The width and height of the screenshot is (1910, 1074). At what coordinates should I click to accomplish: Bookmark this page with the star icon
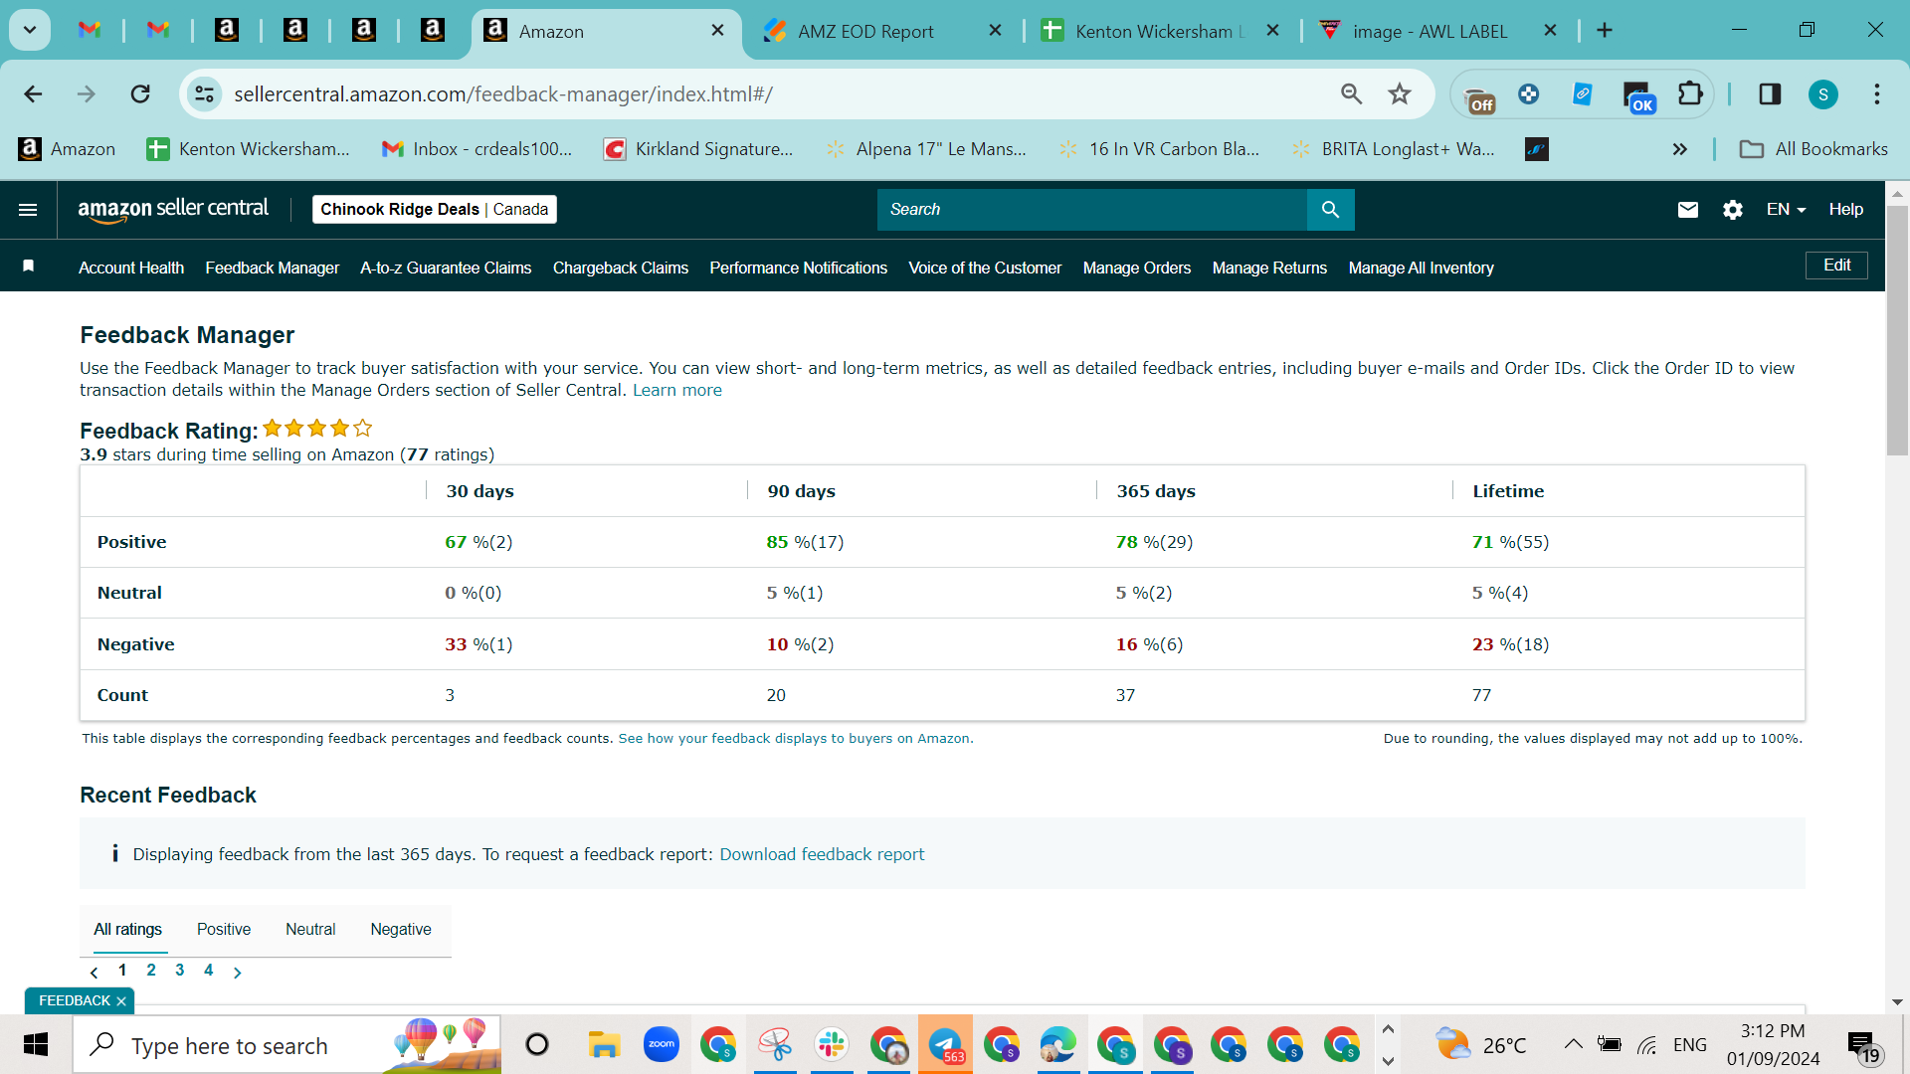(x=1400, y=94)
